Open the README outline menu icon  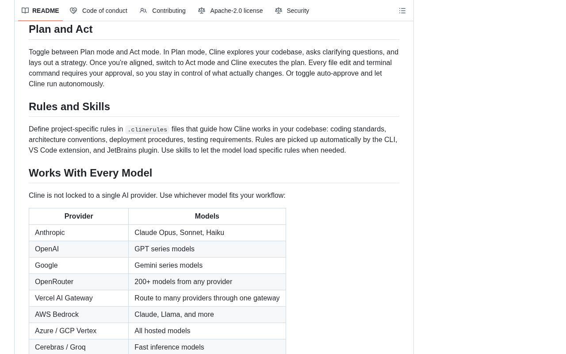point(402,11)
